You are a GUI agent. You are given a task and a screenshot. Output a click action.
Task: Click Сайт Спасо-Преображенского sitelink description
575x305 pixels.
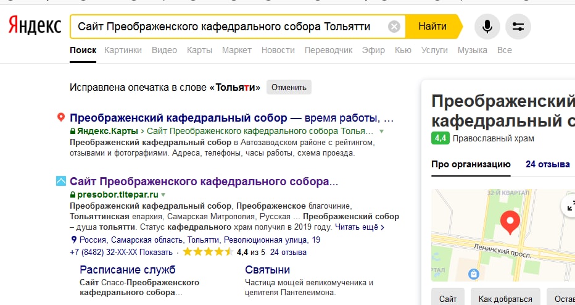tap(139, 287)
